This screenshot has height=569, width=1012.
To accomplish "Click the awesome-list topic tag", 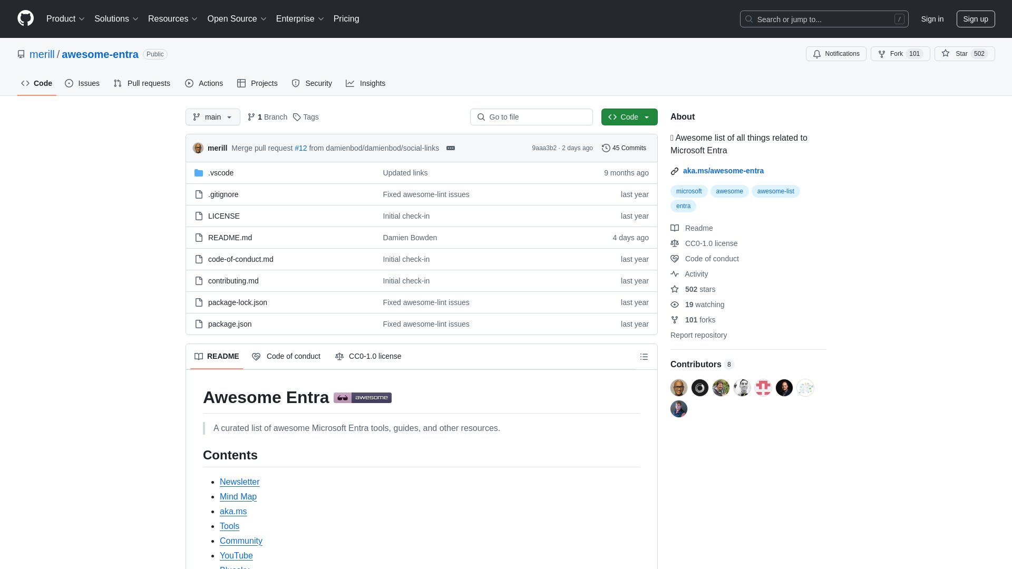I will click(775, 191).
